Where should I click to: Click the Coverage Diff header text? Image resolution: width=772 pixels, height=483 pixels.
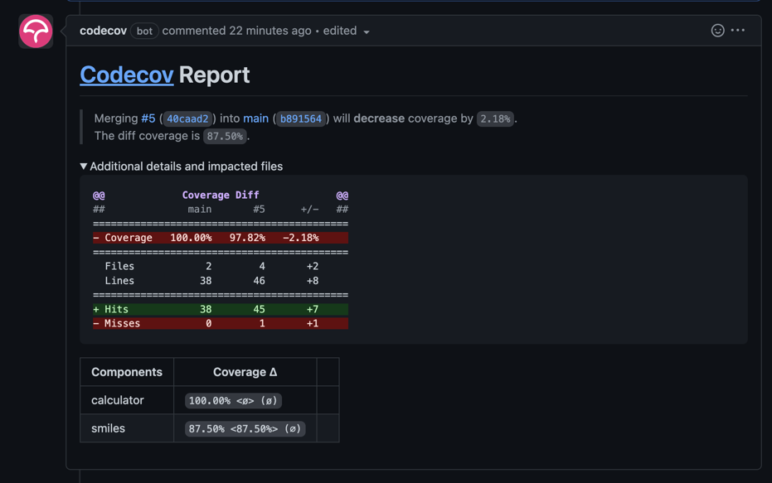pyautogui.click(x=221, y=195)
